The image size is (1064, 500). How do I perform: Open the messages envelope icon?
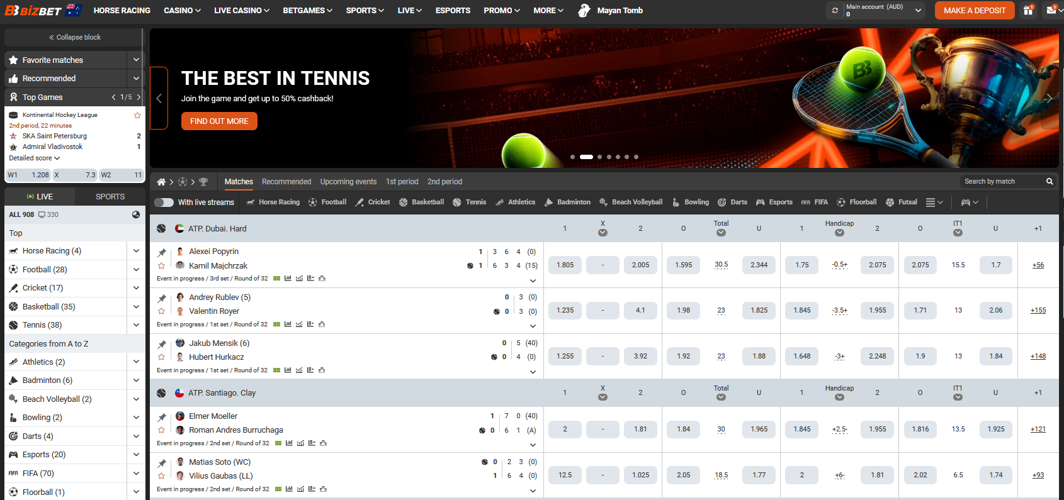click(x=1051, y=10)
